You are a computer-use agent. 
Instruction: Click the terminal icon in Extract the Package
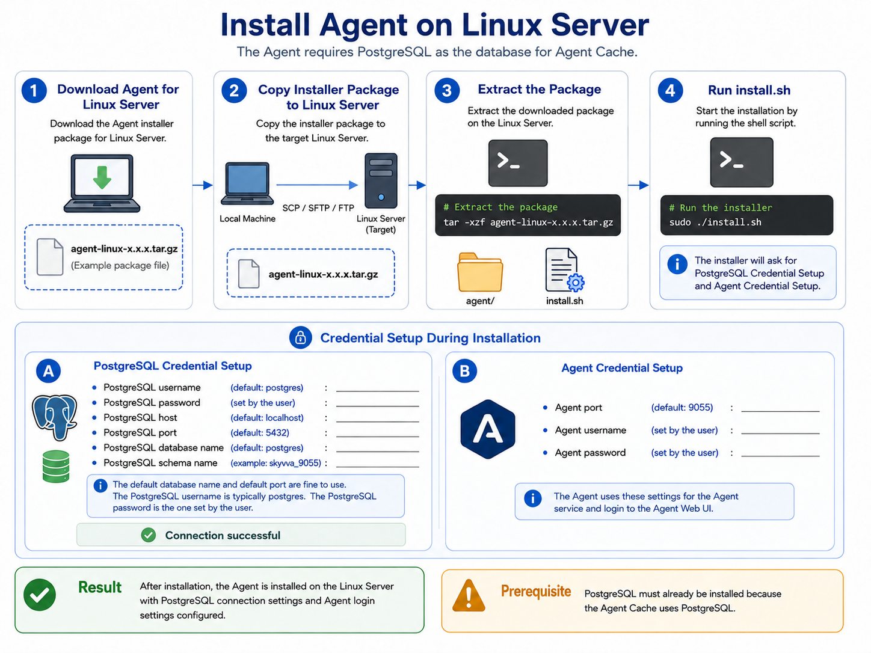click(518, 163)
